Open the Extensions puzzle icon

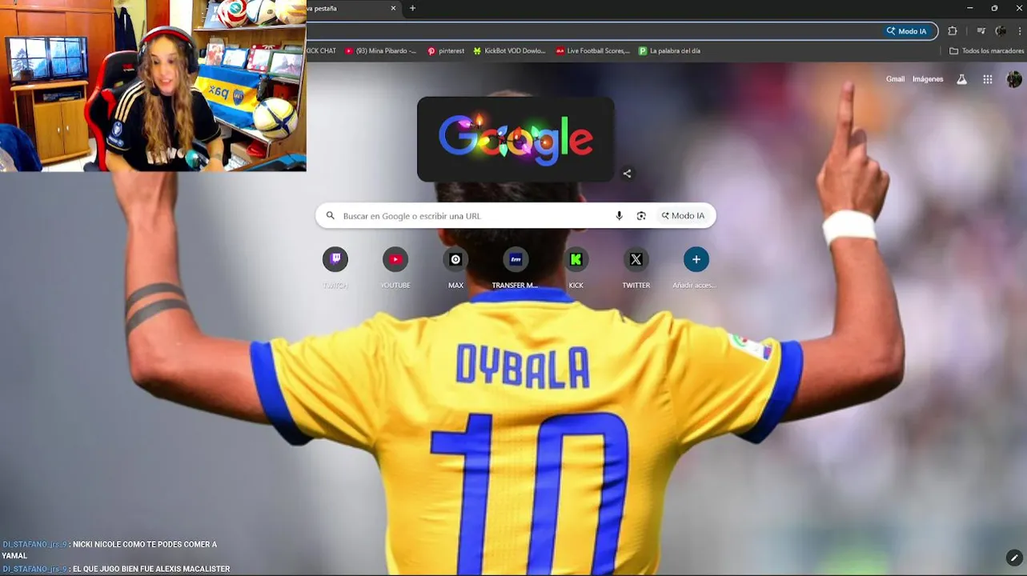pyautogui.click(x=953, y=31)
